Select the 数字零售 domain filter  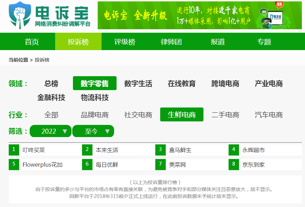[95, 83]
